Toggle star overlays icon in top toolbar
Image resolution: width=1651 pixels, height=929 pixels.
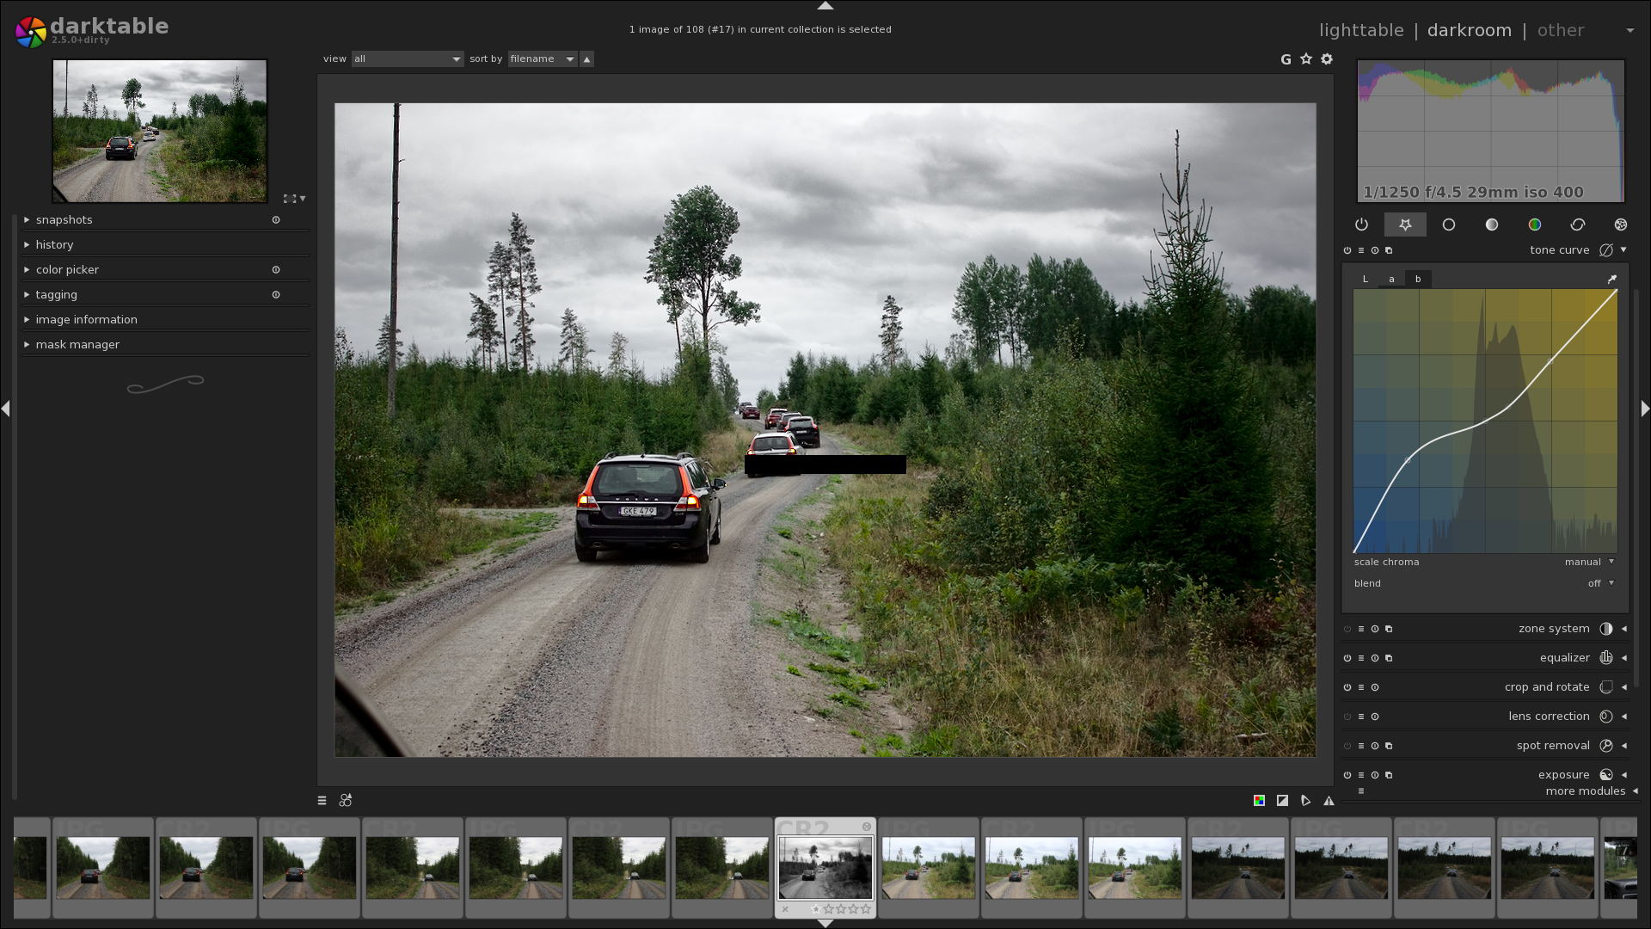coord(1306,58)
